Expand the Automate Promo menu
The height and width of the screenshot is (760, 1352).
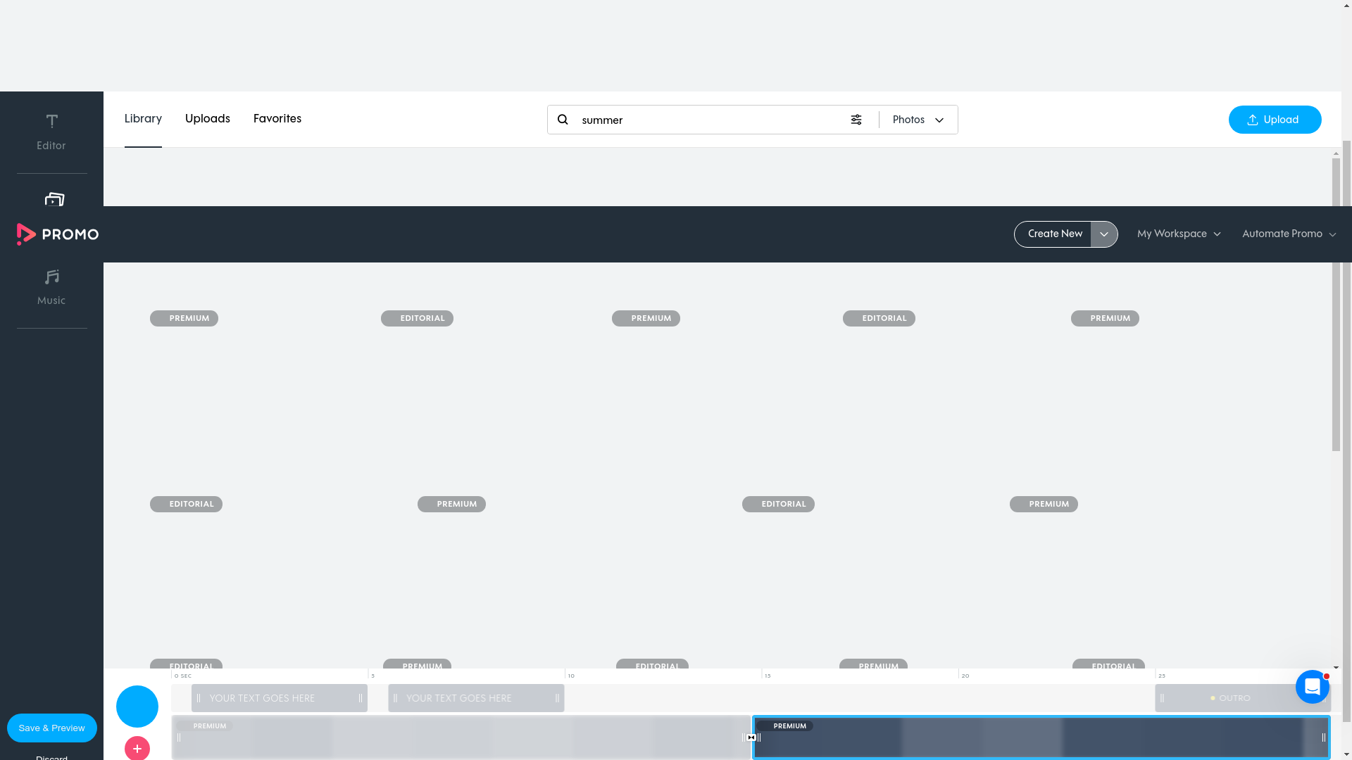1288,234
